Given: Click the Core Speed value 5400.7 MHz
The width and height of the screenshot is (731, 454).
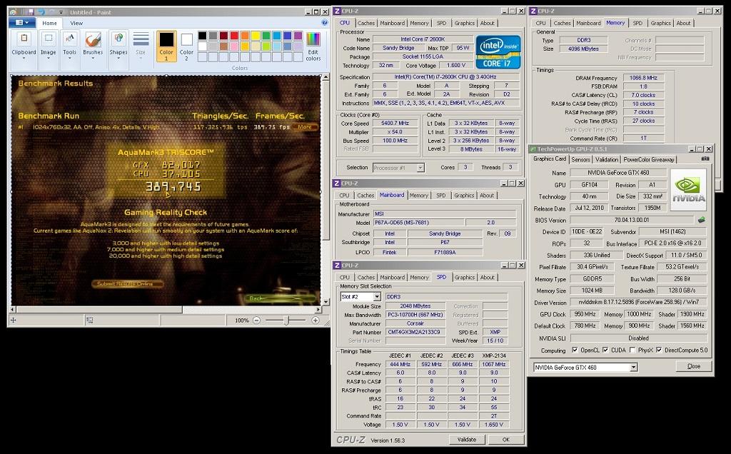Looking at the screenshot, I should tap(395, 123).
